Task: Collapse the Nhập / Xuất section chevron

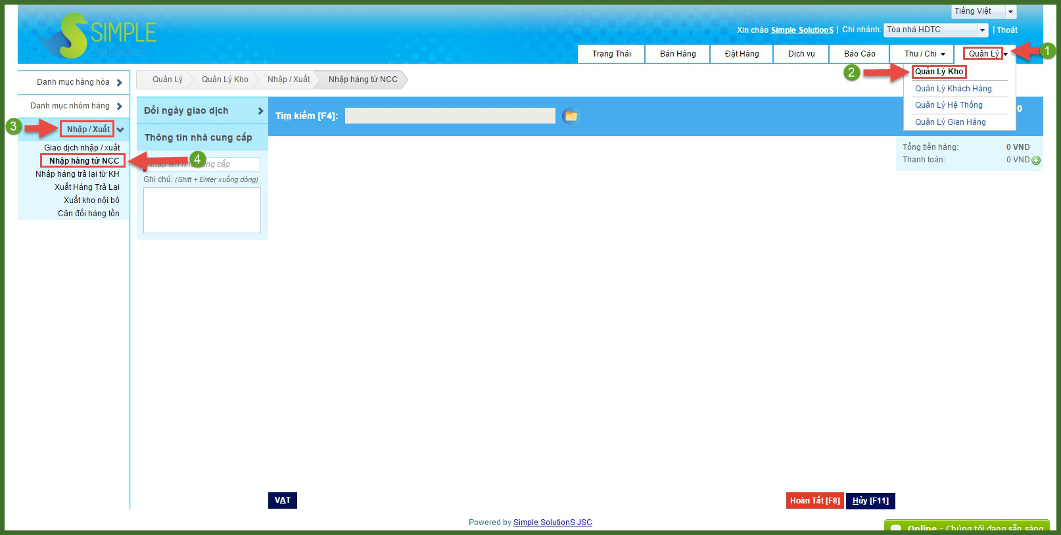Action: [120, 130]
